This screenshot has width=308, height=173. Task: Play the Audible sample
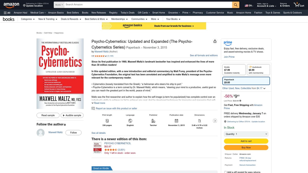72,115
